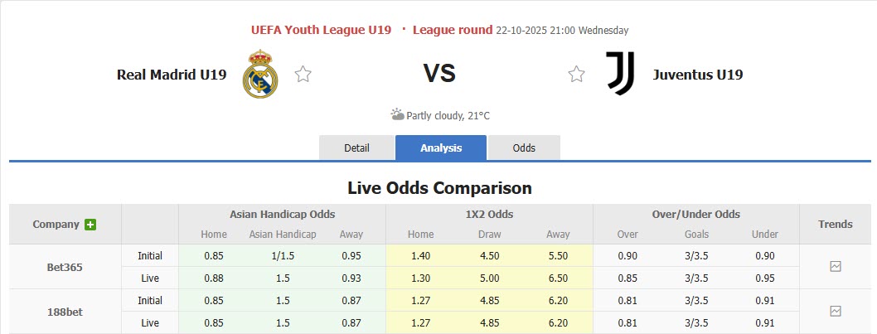Toggle favorite star for Real Madrid U19
Viewport: 877px width, 334px height.
pos(303,75)
